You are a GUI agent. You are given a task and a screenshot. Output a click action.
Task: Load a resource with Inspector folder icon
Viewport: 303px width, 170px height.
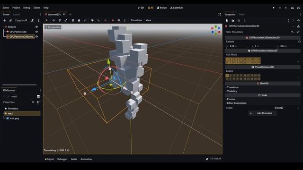[x=233, y=20]
